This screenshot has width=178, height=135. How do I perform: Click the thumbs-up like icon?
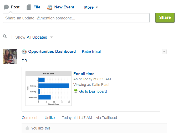click(x=27, y=128)
